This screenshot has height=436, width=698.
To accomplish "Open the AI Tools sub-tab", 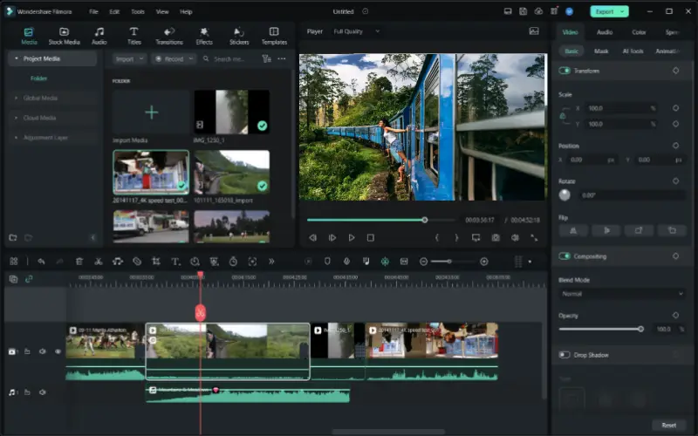I will [x=633, y=51].
